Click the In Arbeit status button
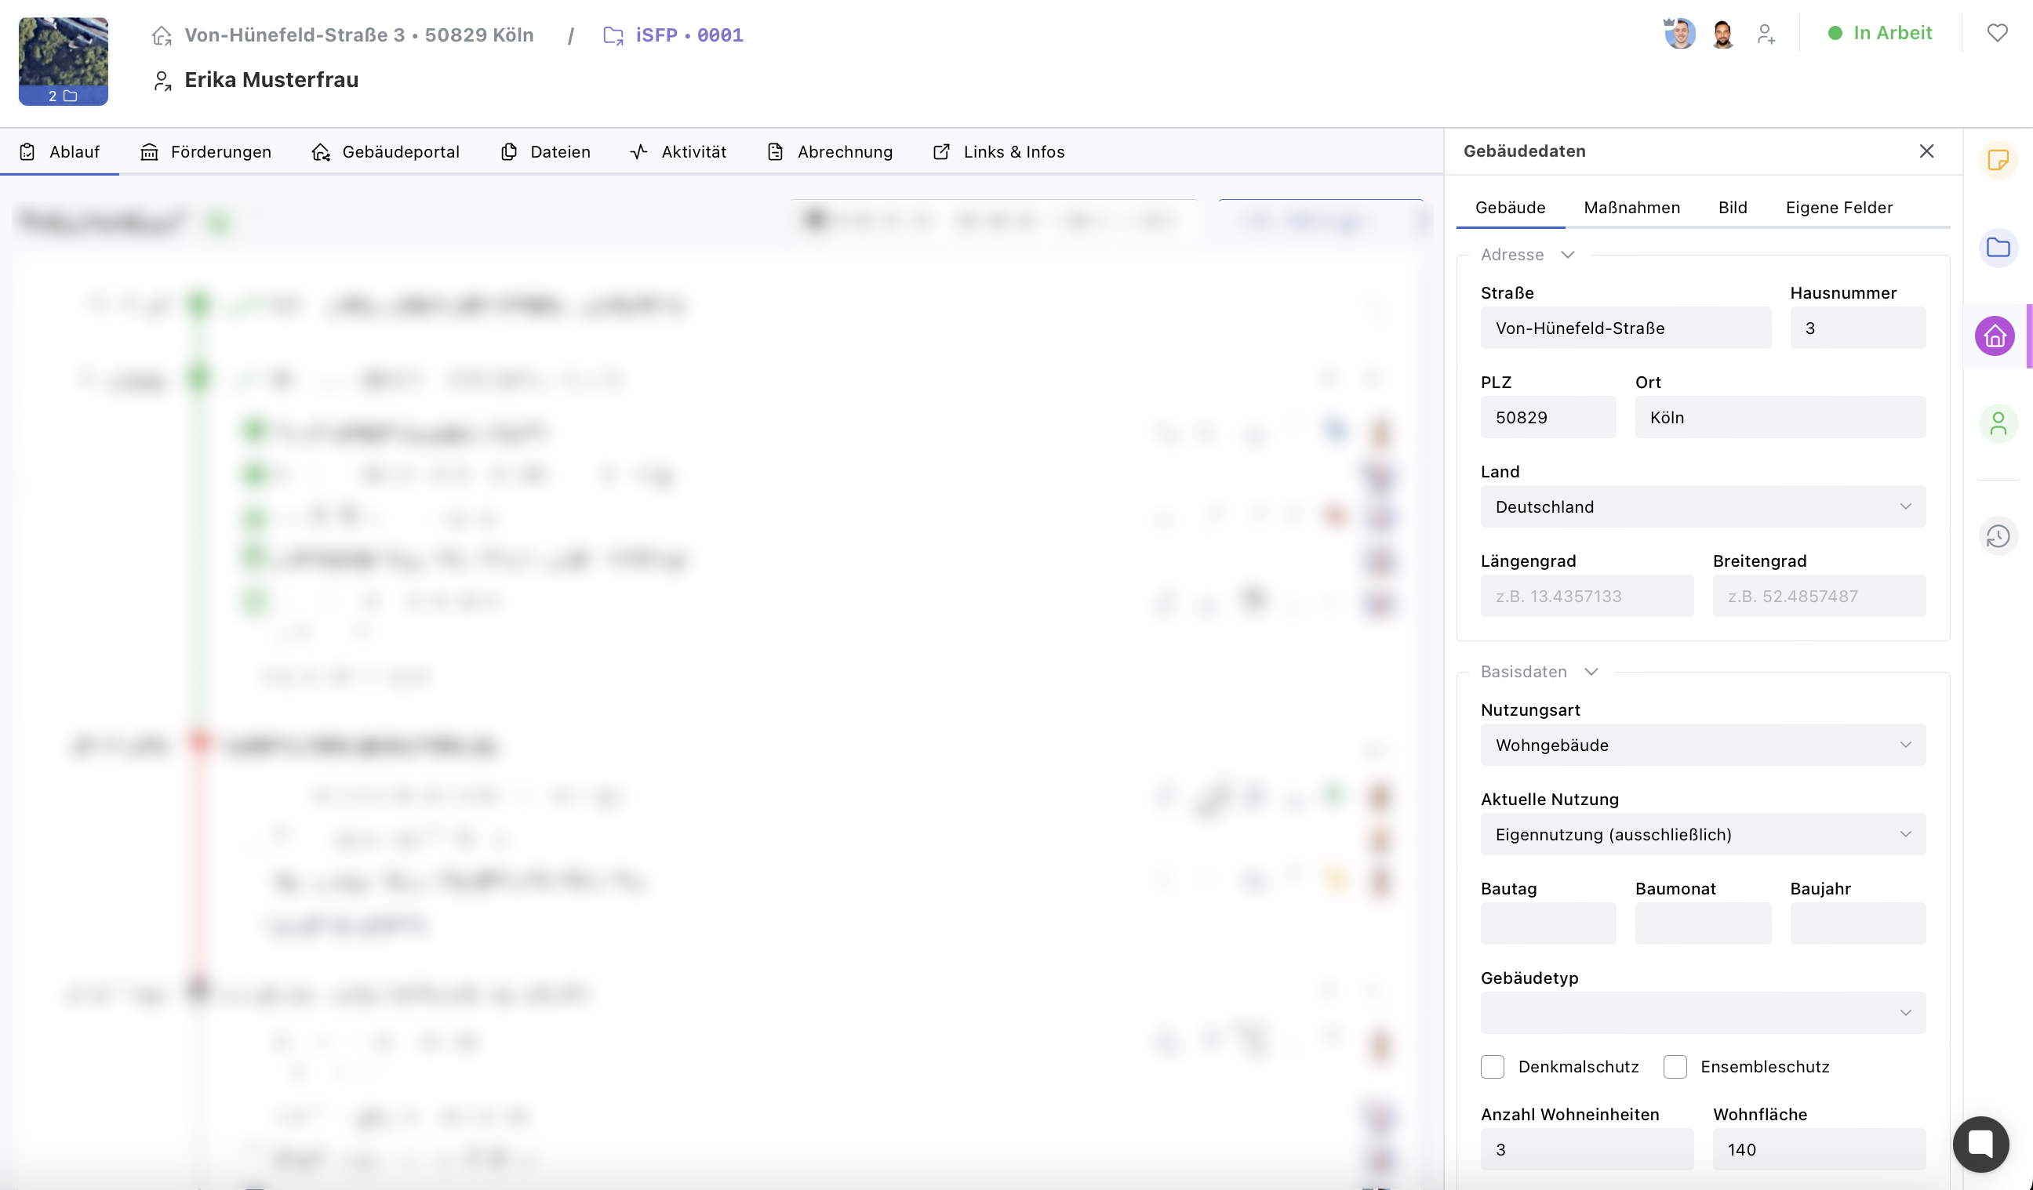Viewport: 2033px width, 1190px height. [x=1880, y=33]
